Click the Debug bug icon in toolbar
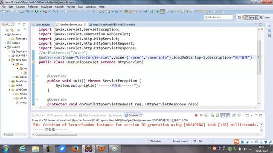The image size is (273, 153). tap(28, 11)
